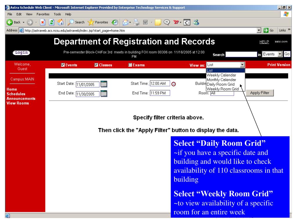
Task: Open Schedules in the sidebar
Action: pyautogui.click(x=16, y=94)
